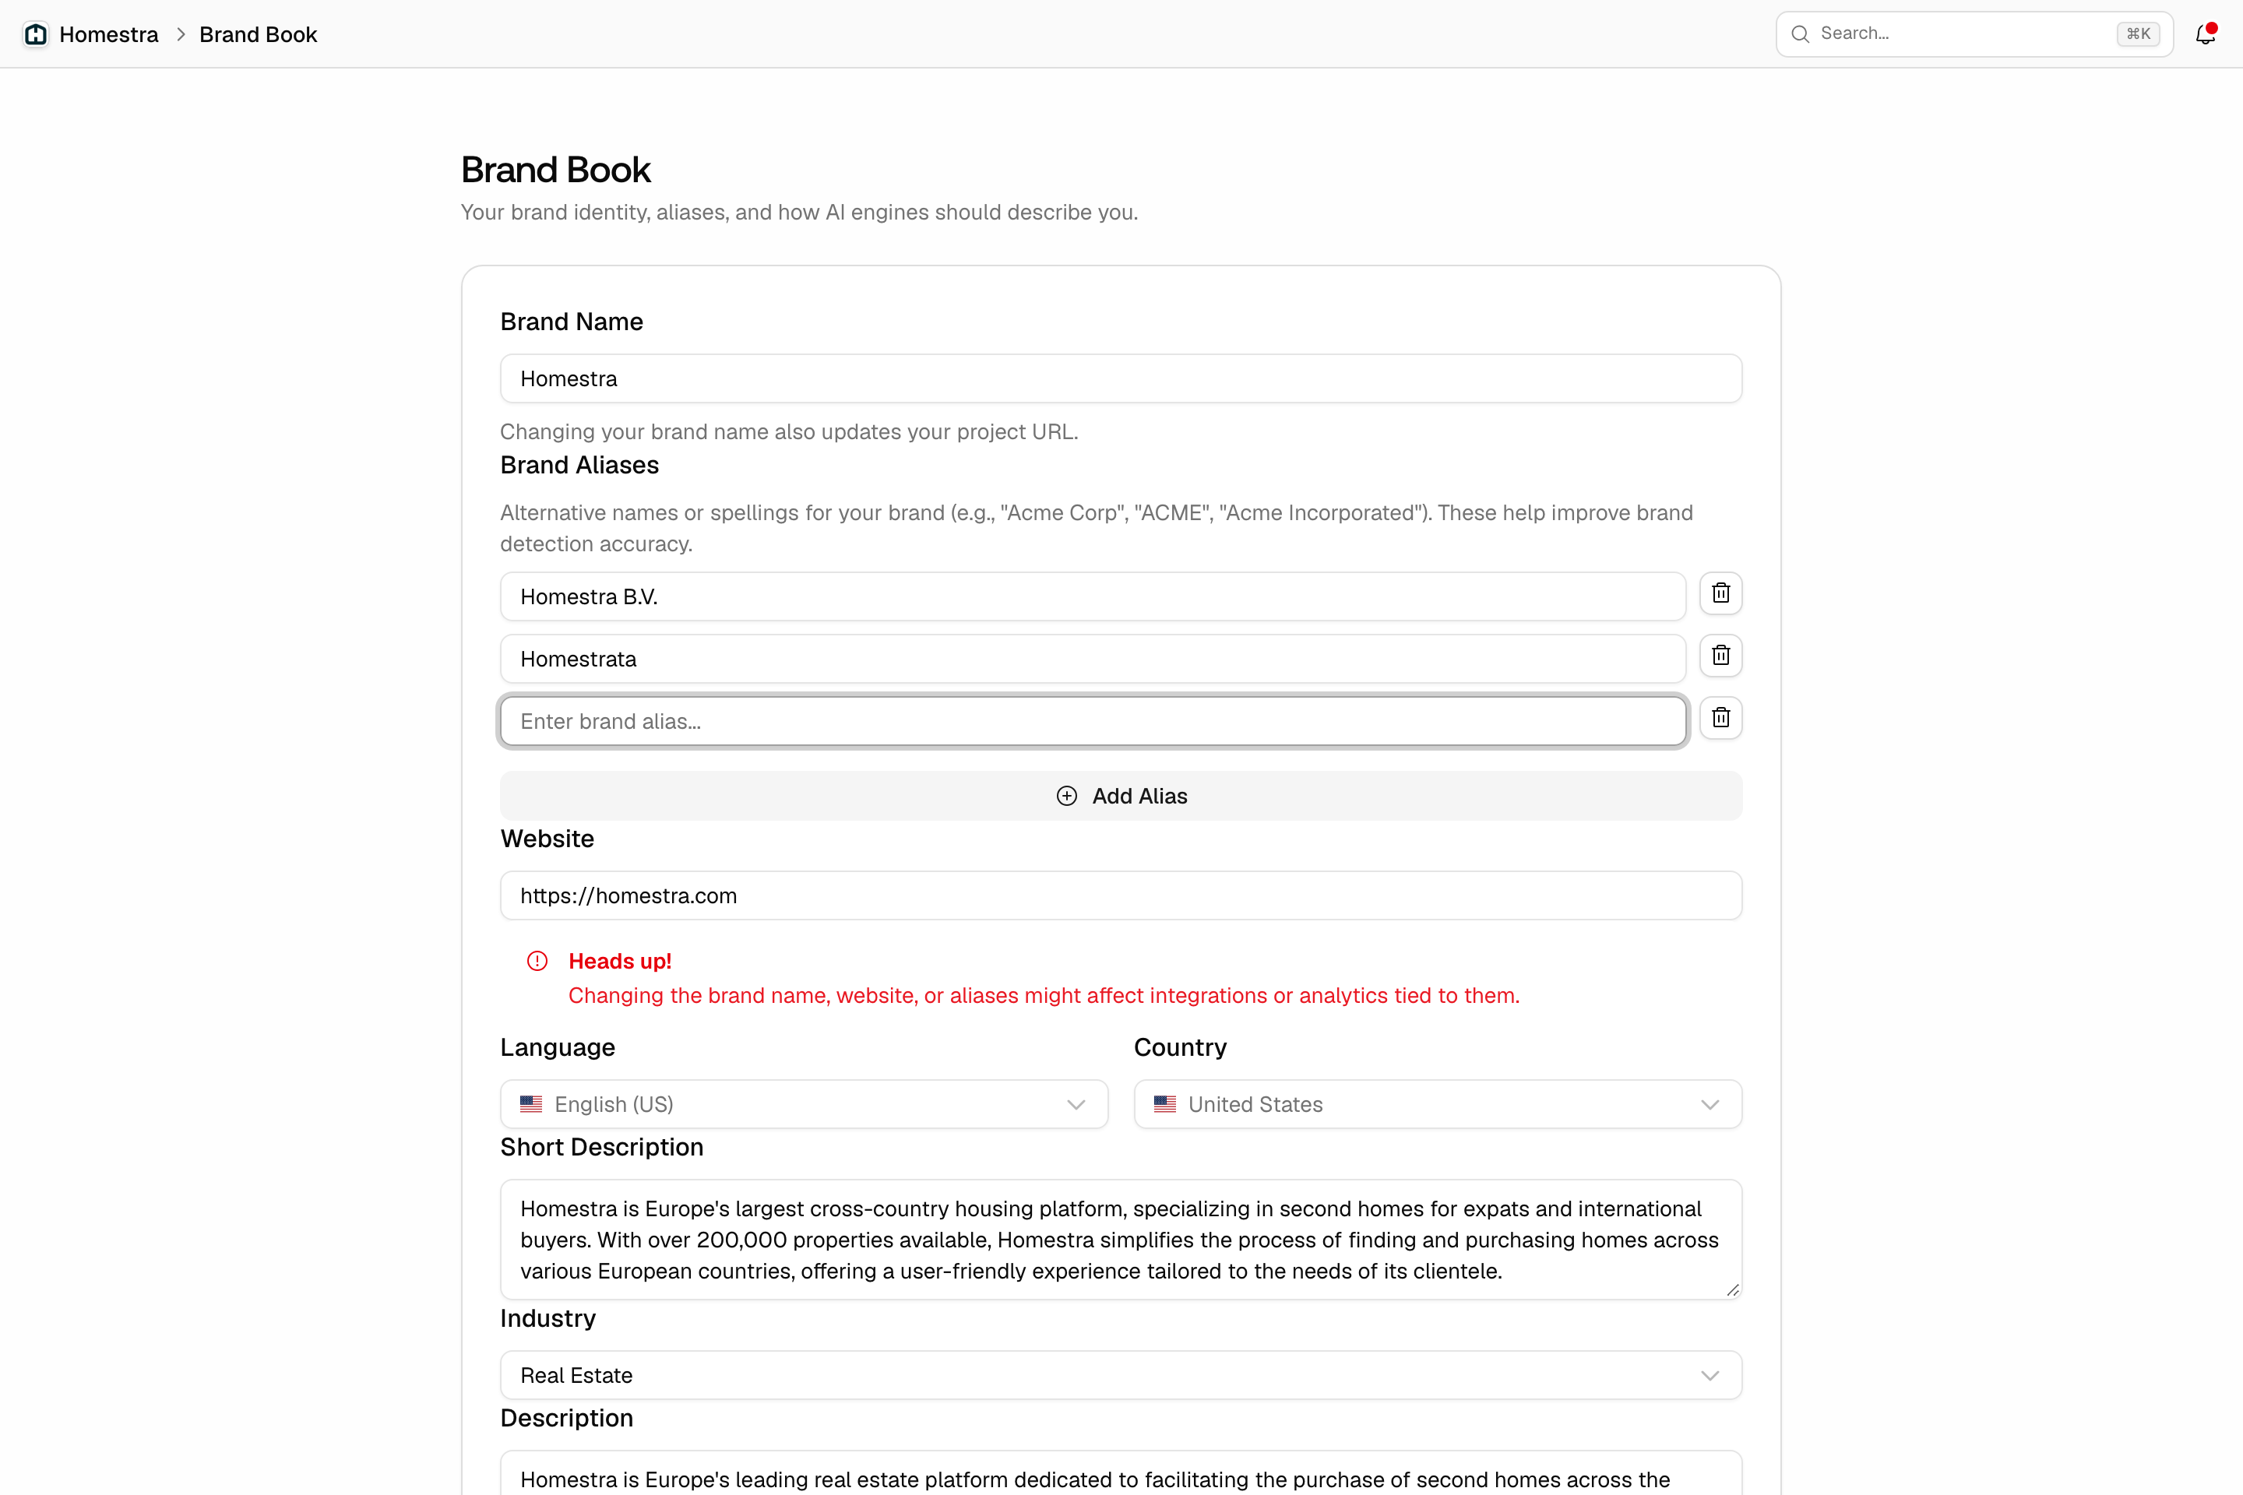
Task: Click the search magnifier icon
Action: pos(1800,34)
